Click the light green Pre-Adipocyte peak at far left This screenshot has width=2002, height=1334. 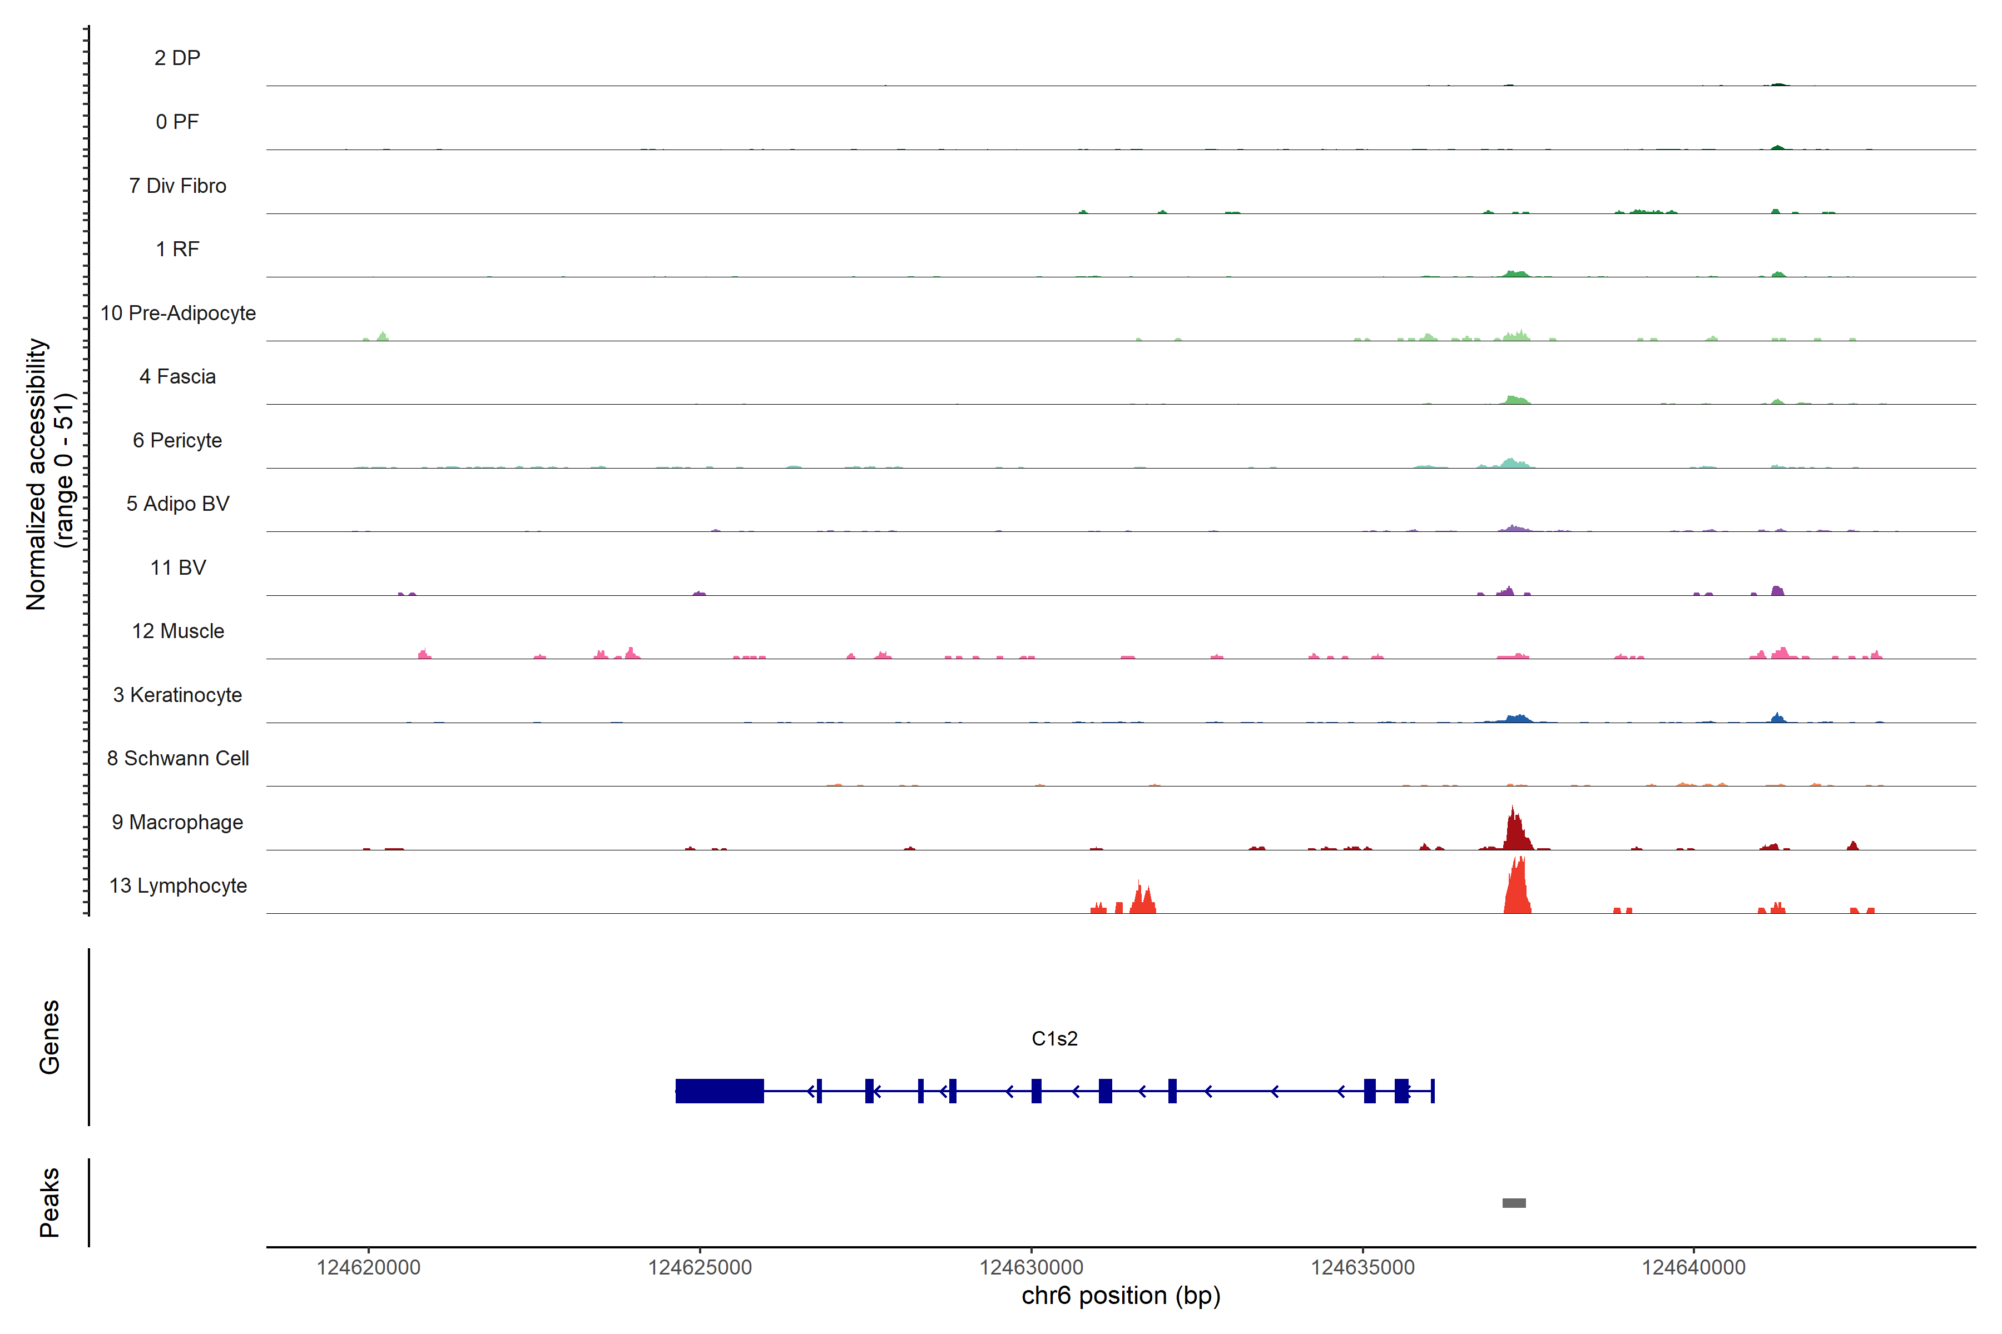click(382, 337)
